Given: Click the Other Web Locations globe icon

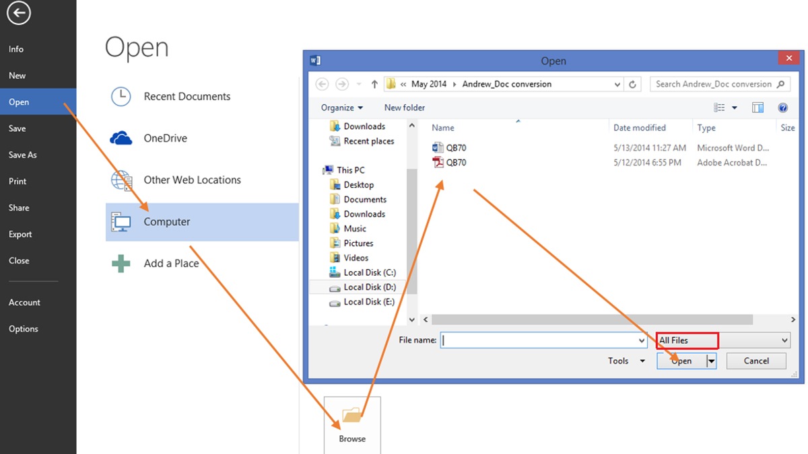Looking at the screenshot, I should point(121,180).
